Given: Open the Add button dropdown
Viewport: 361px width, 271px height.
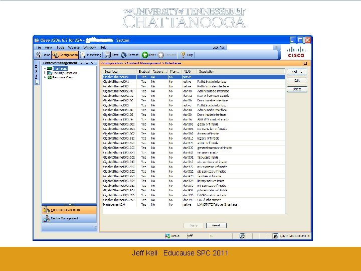Looking at the screenshot, I should pos(301,72).
